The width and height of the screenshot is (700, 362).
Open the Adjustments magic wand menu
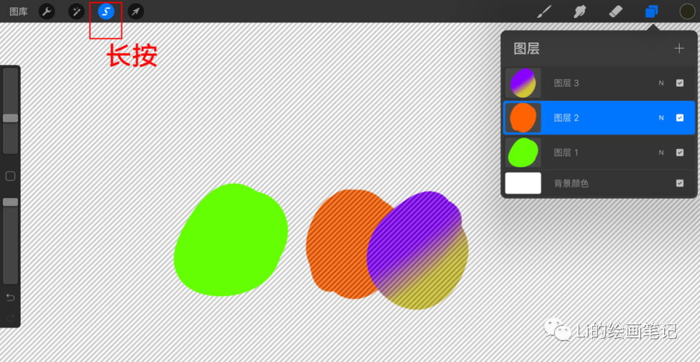coord(76,12)
